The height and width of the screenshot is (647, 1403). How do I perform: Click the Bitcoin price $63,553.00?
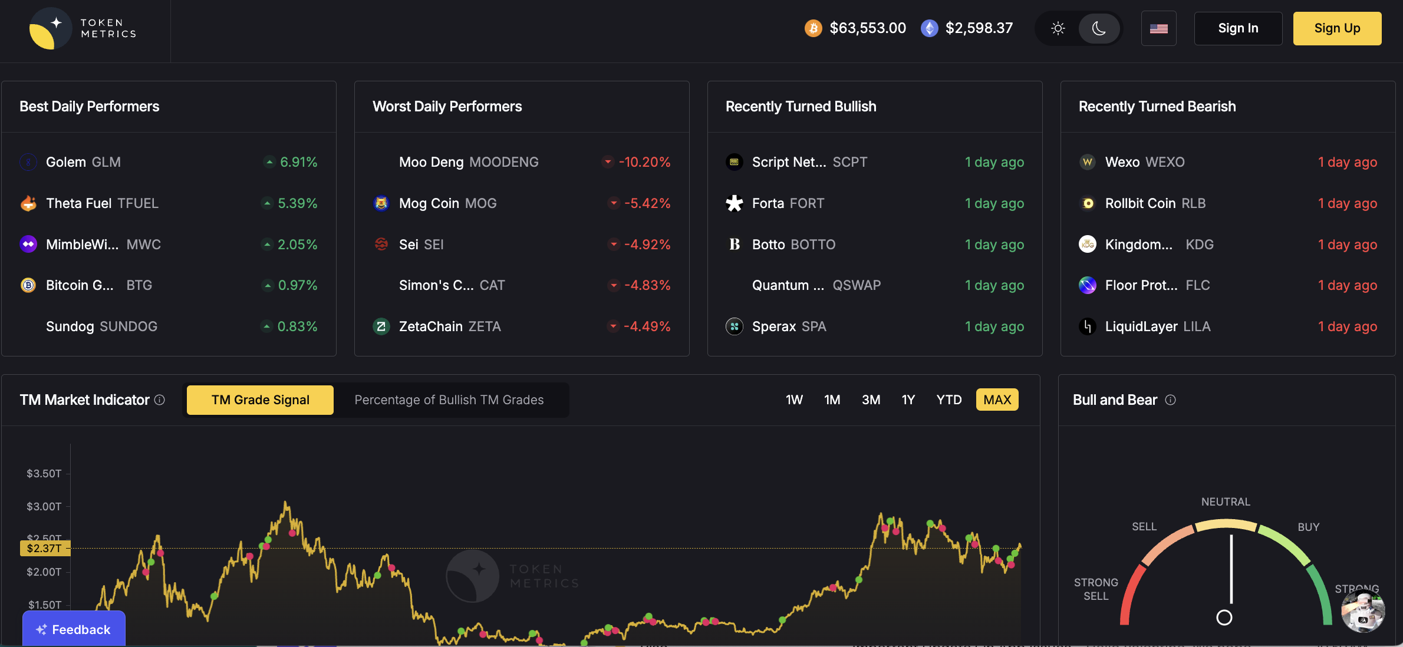[868, 28]
